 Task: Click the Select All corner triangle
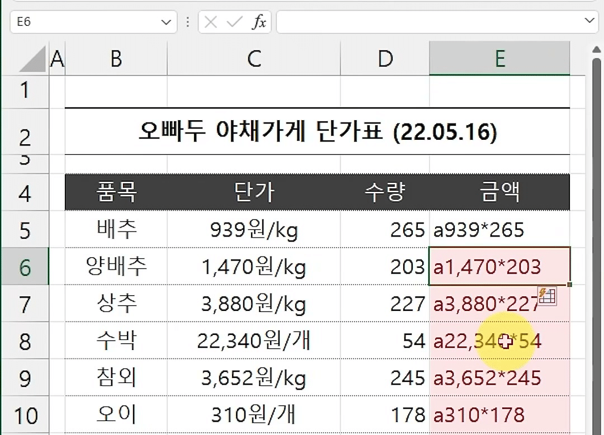point(34,59)
